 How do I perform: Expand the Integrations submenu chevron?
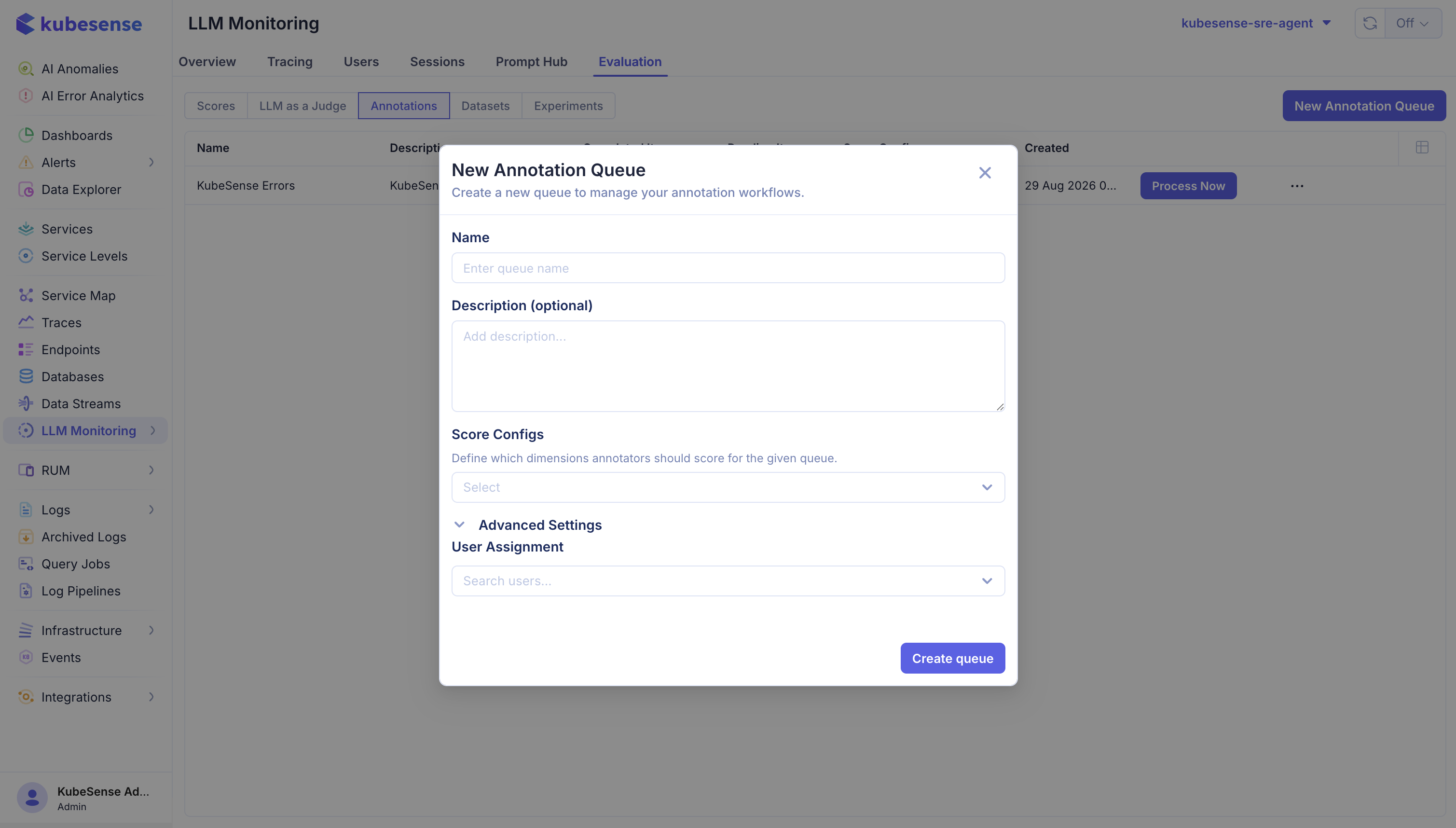[x=151, y=697]
